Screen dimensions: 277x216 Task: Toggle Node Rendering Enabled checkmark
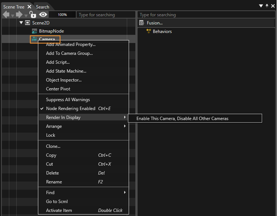tap(42, 109)
